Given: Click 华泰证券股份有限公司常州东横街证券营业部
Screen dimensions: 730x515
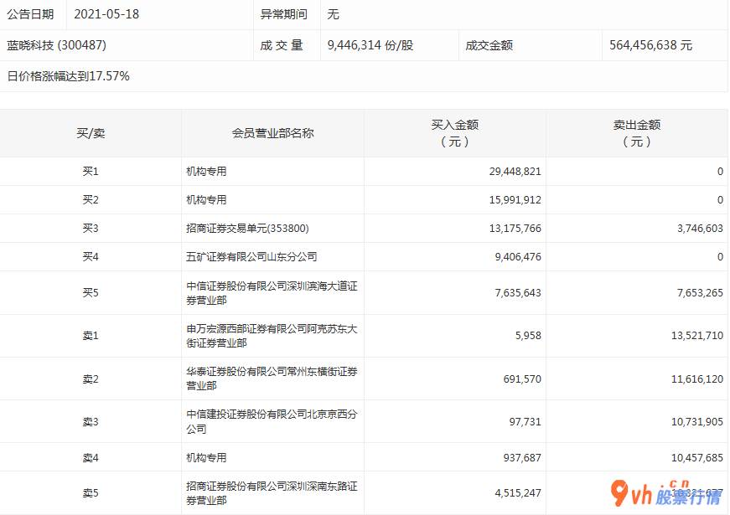Looking at the screenshot, I should [x=272, y=379].
